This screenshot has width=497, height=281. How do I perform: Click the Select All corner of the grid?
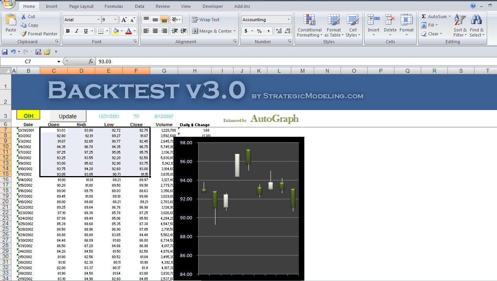[6, 71]
